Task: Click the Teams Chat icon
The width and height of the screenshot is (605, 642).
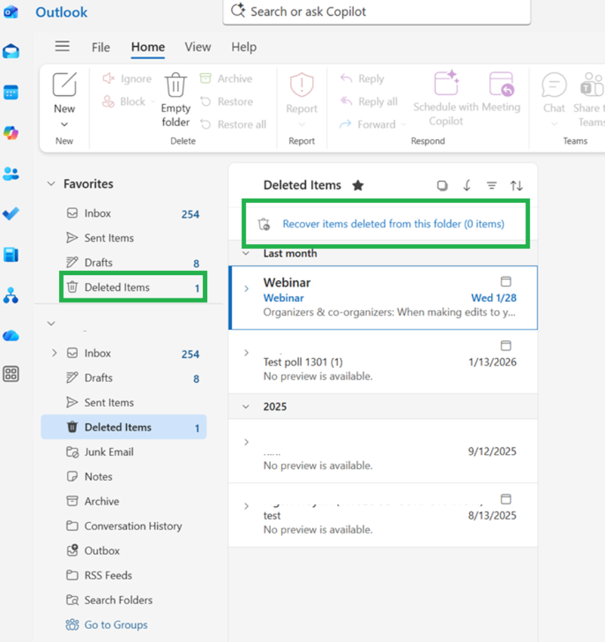Action: click(554, 85)
